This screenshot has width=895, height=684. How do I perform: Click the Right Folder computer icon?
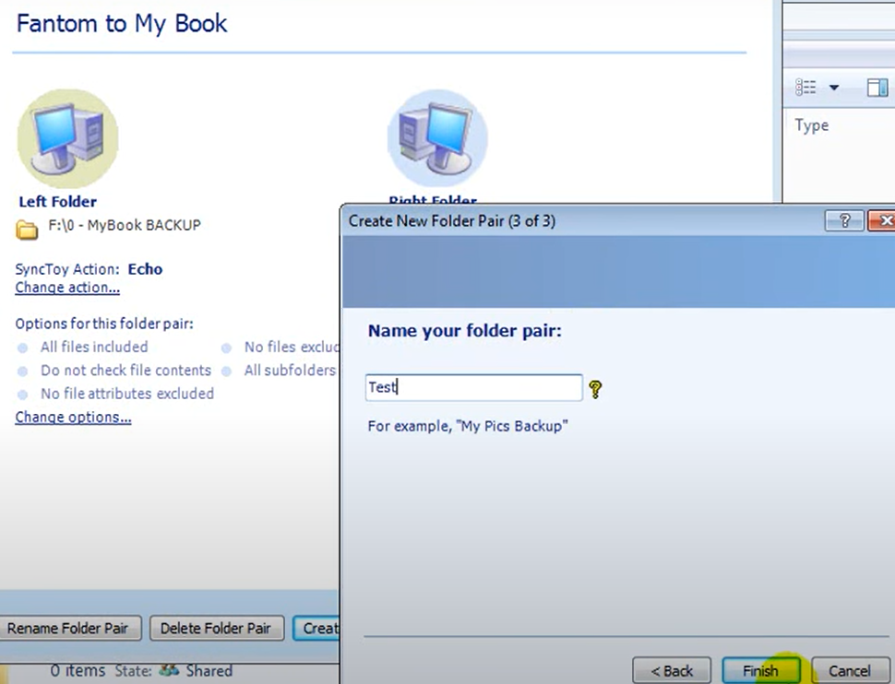click(437, 138)
